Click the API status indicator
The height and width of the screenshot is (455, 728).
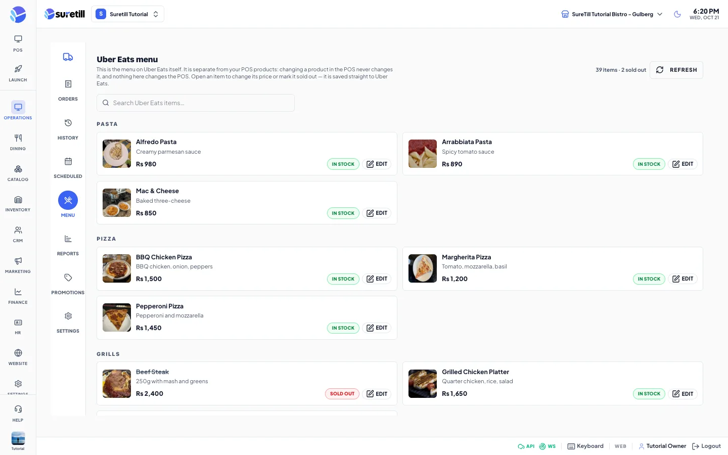tap(526, 446)
